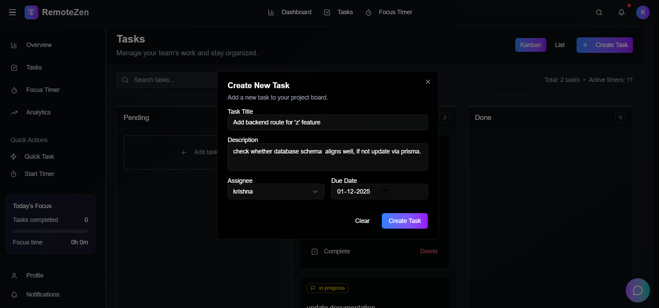The width and height of the screenshot is (659, 308).
Task: Click the Start Timer stopwatch icon
Action: coord(14,174)
